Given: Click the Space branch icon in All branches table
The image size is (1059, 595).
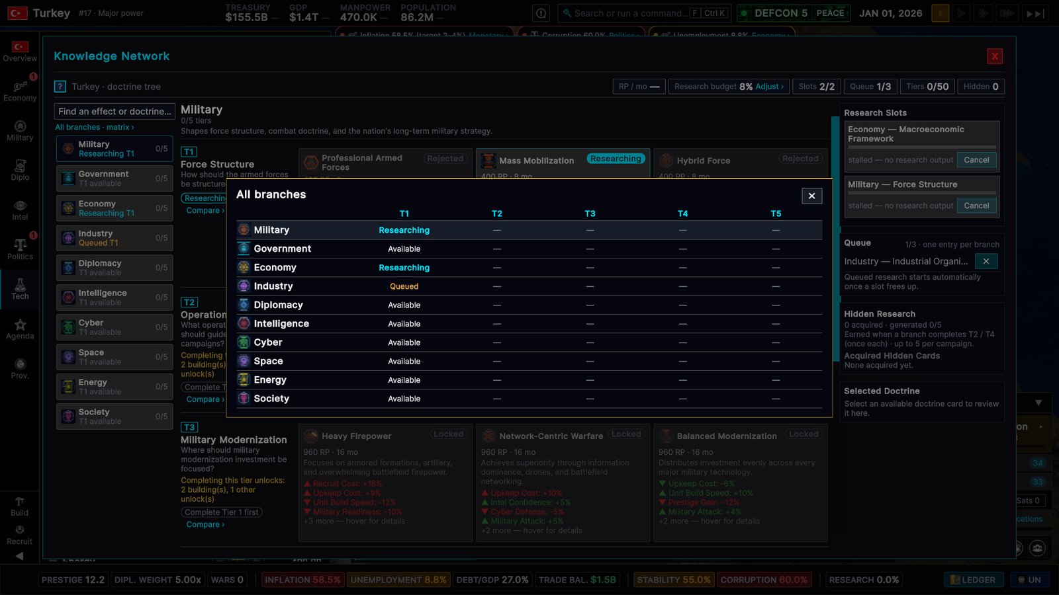Looking at the screenshot, I should (244, 361).
